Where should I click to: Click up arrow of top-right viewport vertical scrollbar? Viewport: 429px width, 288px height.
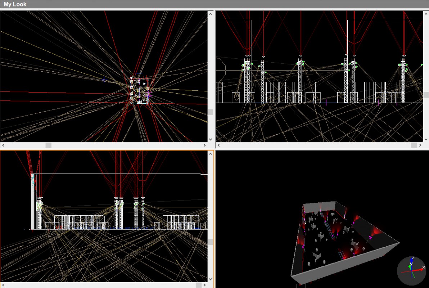426,14
